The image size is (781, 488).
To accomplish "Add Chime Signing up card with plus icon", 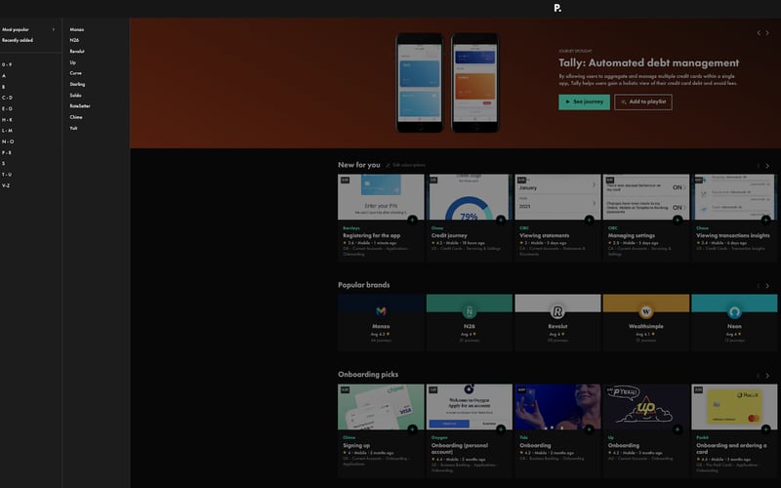I will point(412,429).
